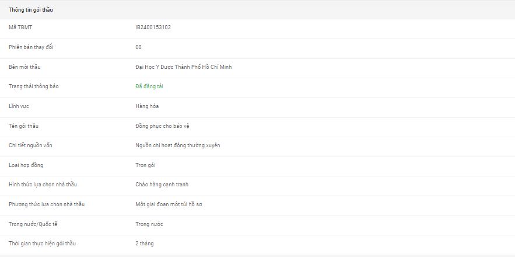The image size is (515, 257).
Task: Click the duration value "2 tháng"
Action: click(x=145, y=244)
